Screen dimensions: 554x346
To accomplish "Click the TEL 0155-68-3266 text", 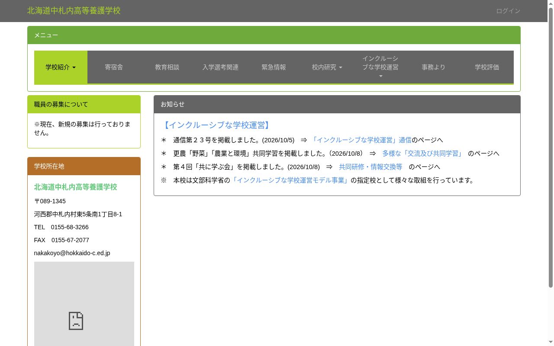I will tap(61, 227).
